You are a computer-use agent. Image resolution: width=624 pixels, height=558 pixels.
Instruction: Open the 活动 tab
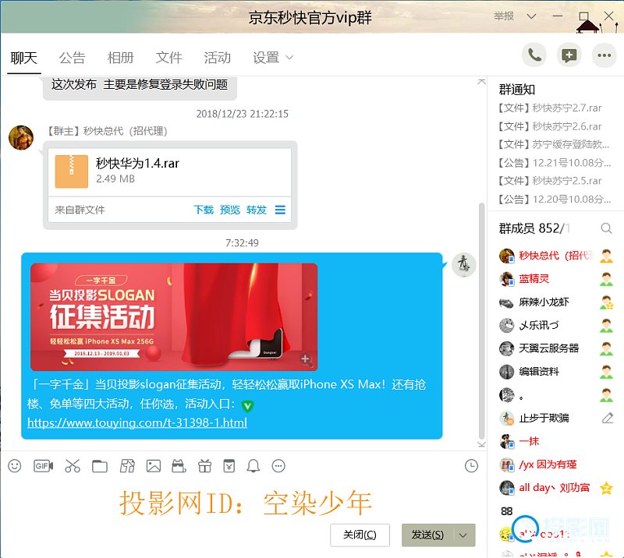pyautogui.click(x=218, y=58)
